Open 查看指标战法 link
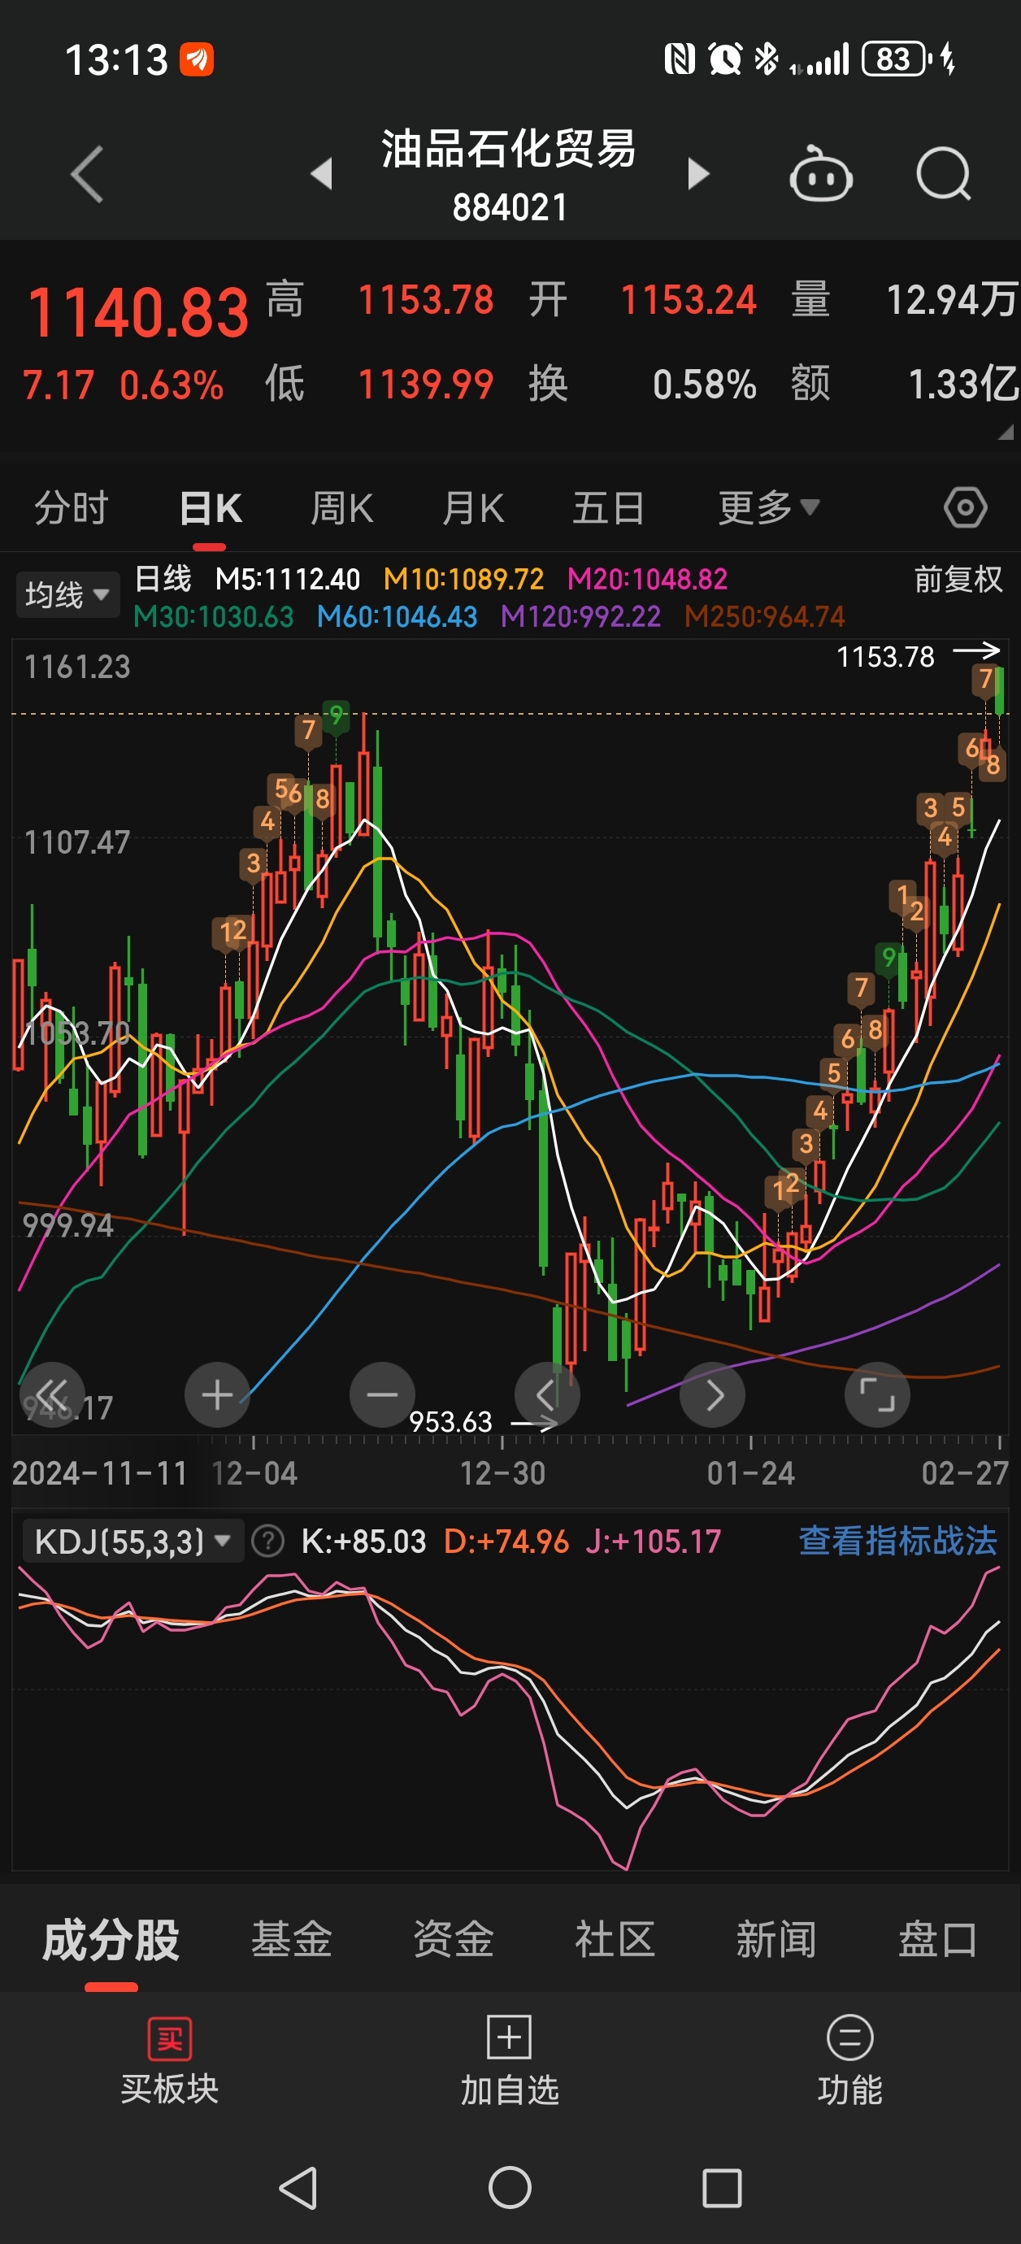The image size is (1021, 2244). 897,1542
